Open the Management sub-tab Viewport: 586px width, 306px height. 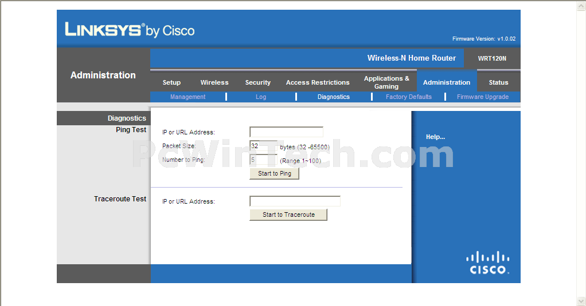[187, 97]
